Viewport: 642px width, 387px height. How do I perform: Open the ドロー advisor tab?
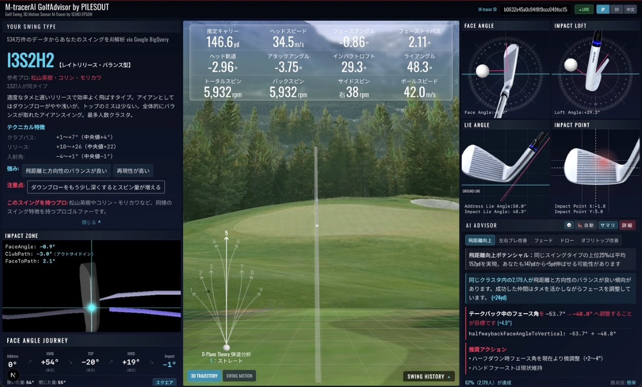(567, 240)
